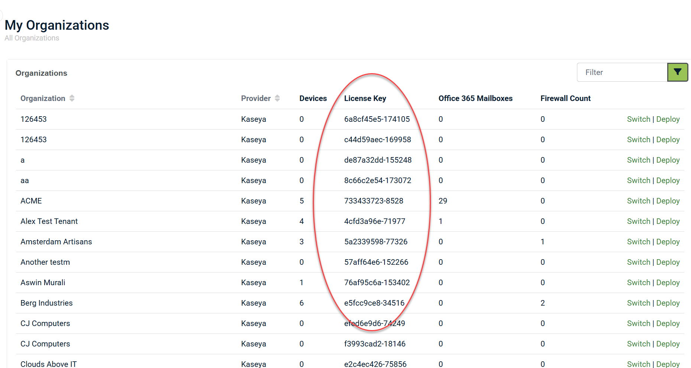Image resolution: width=691 pixels, height=368 pixels.
Task: Open the All Organizations breadcrumb
Action: click(32, 38)
